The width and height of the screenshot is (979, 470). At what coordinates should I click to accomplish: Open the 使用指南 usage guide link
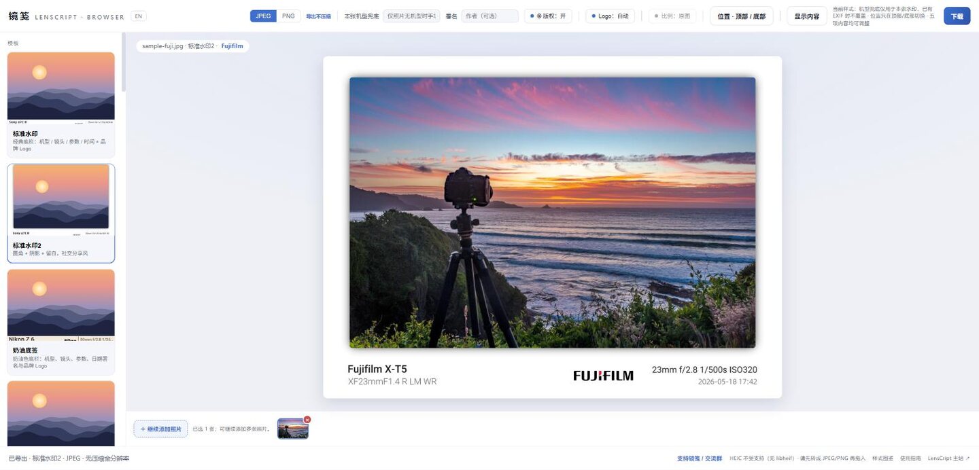pos(910,458)
